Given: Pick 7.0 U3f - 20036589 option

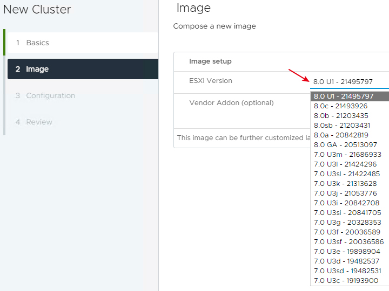Looking at the screenshot, I should click(x=350, y=232).
